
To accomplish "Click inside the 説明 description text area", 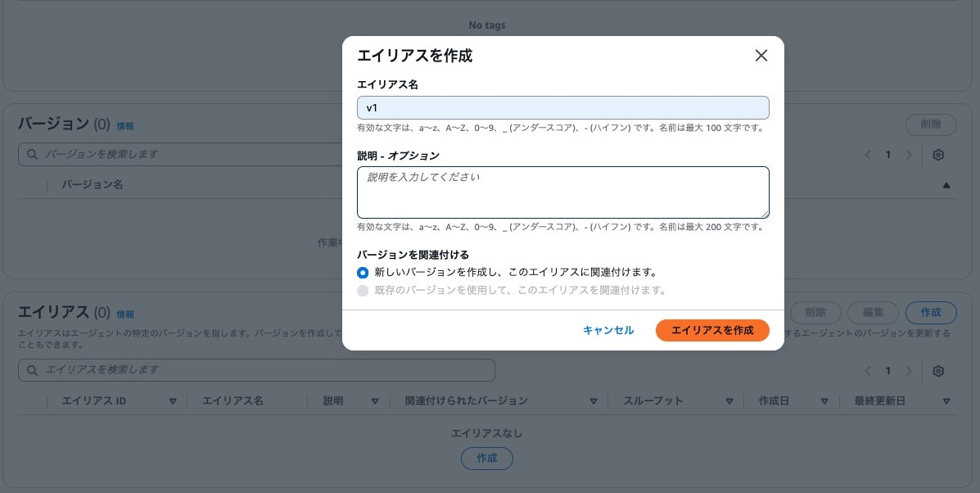I will (x=563, y=192).
